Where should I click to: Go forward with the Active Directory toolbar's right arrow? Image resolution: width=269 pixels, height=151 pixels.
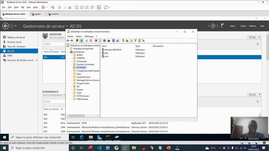click(x=72, y=41)
